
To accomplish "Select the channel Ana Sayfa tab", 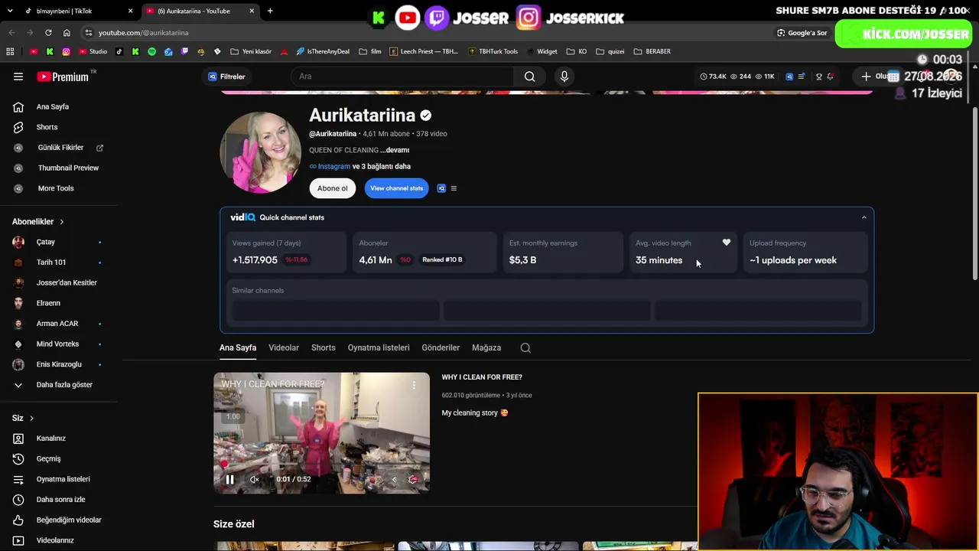I will tap(238, 347).
